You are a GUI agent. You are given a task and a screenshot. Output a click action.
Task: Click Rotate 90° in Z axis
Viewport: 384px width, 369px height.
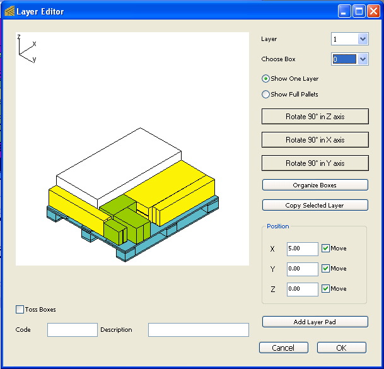(315, 117)
